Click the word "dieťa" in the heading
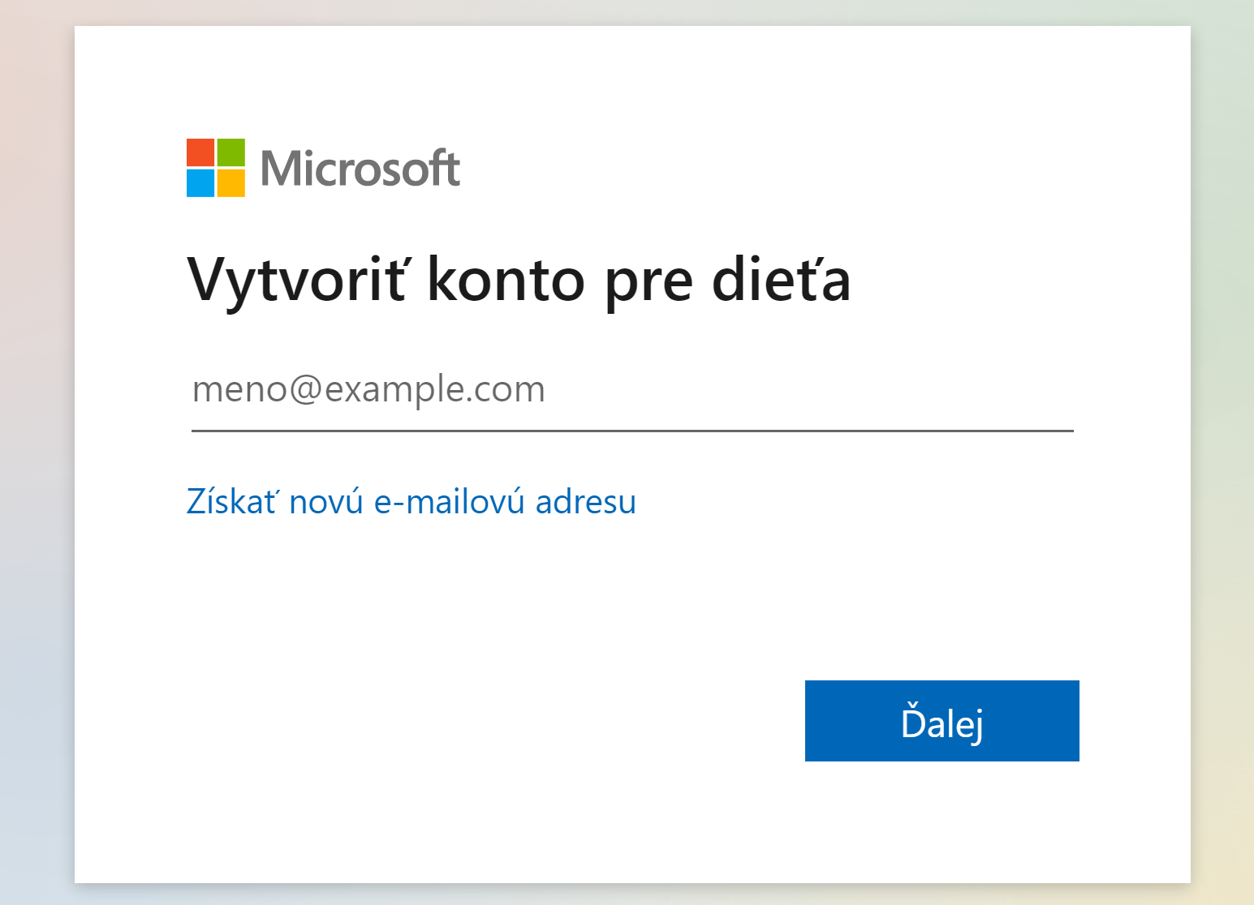 781,280
